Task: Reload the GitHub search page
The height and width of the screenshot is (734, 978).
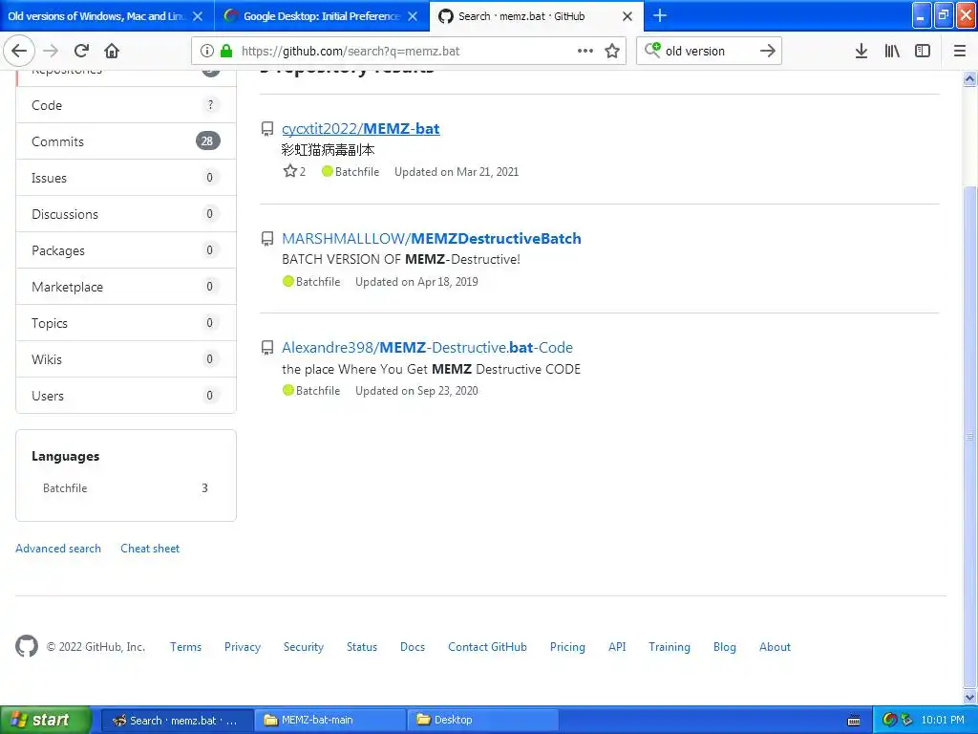Action: coord(81,51)
